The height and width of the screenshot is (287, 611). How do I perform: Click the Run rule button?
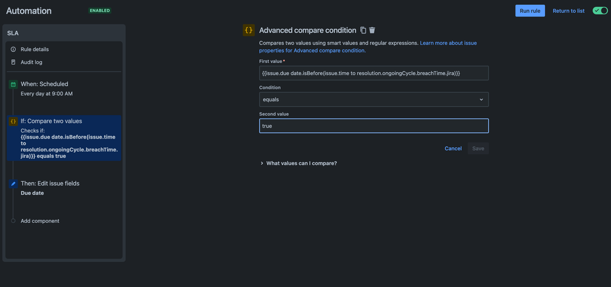pos(530,11)
